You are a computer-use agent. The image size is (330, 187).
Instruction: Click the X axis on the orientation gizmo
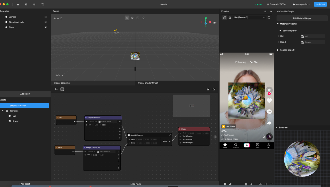coord(210,22)
